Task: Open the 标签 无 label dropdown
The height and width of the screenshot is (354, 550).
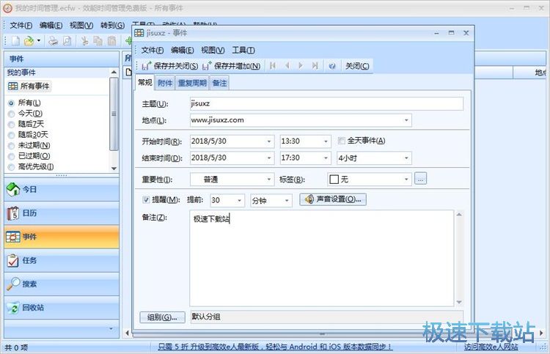Action: [x=406, y=180]
